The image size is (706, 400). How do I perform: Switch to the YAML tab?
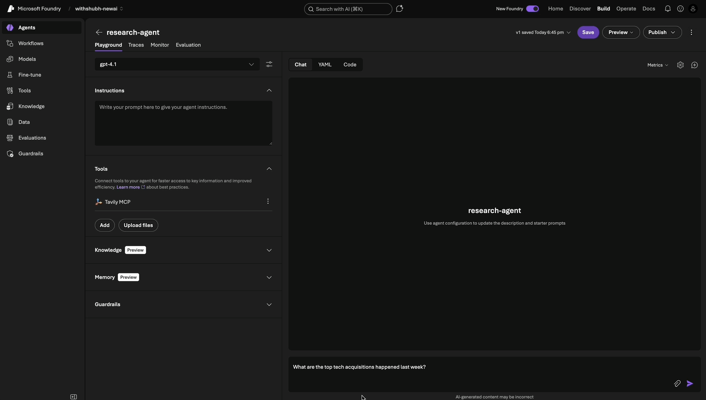[325, 64]
